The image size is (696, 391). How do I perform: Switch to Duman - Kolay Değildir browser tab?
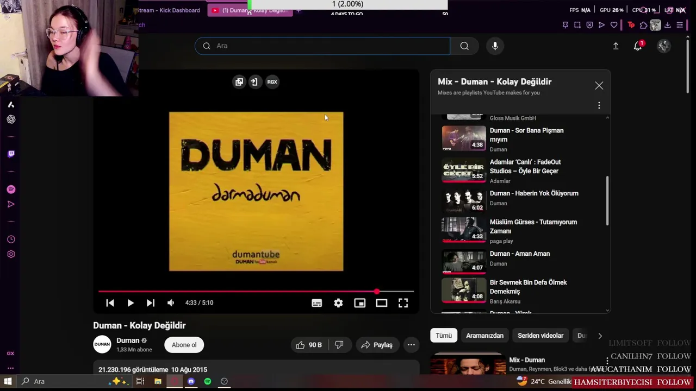coord(250,10)
